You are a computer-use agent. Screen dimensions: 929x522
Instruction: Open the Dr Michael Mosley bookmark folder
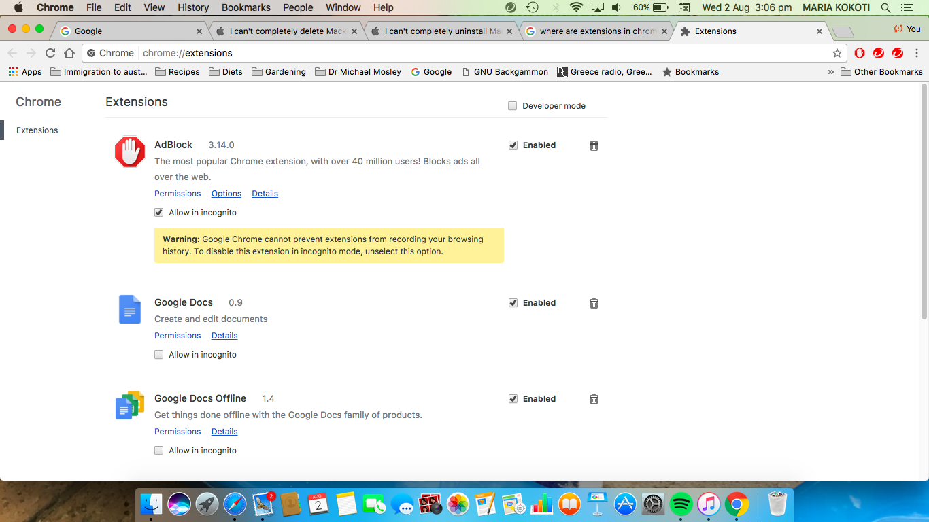tap(358, 71)
